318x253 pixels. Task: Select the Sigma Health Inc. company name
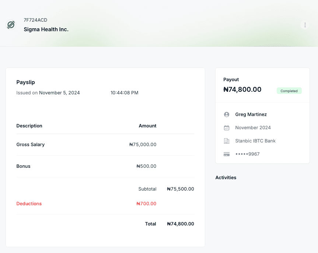(x=46, y=29)
